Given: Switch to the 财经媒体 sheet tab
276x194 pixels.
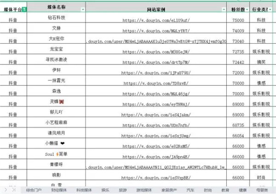Looking at the screenshot, I should coord(59,190).
